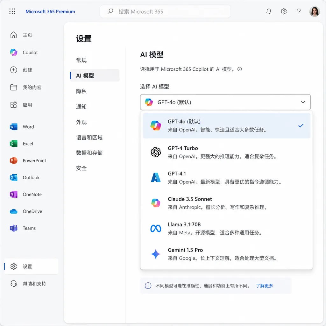326x326 pixels.
Task: Open the user profile avatar
Action: pos(314,11)
